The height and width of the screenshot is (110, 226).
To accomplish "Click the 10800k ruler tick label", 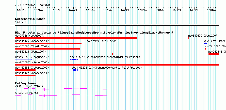I will [142, 10].
